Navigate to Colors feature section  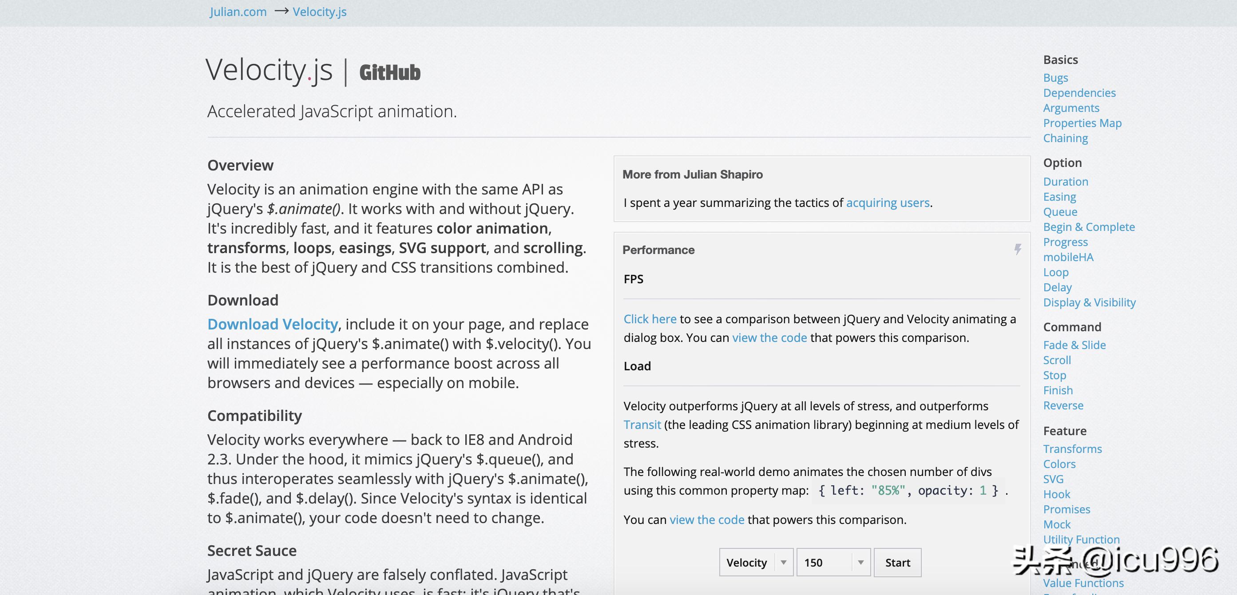tap(1059, 465)
